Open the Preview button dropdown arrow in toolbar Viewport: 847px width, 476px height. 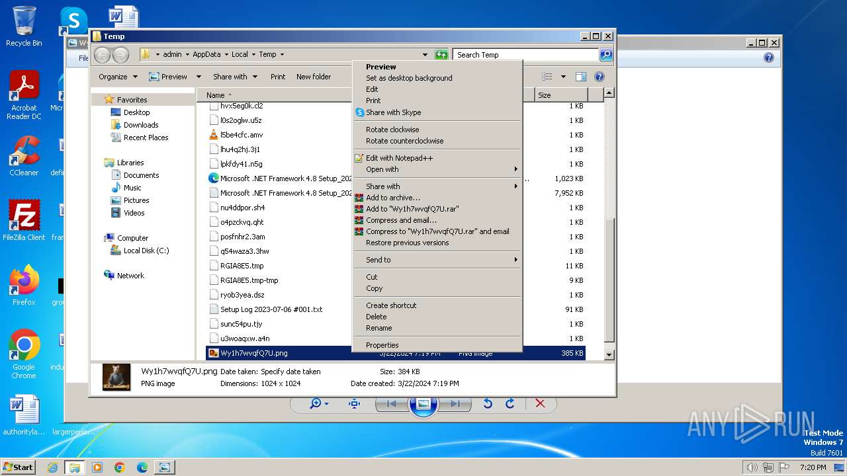tap(199, 77)
